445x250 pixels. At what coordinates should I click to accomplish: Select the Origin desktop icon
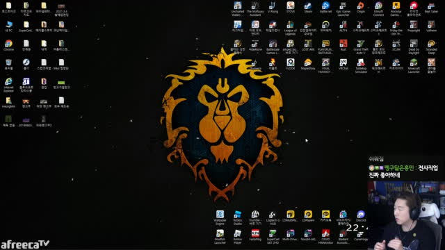[361, 8]
